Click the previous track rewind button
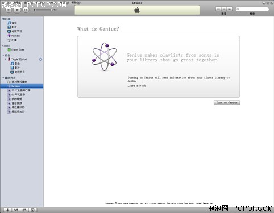 [x=9, y=10]
